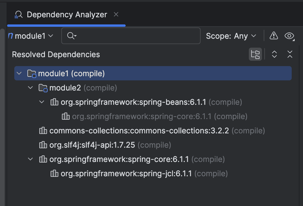Open the view options eye icon
Viewport: 303px width, 206px height.
pyautogui.click(x=289, y=36)
